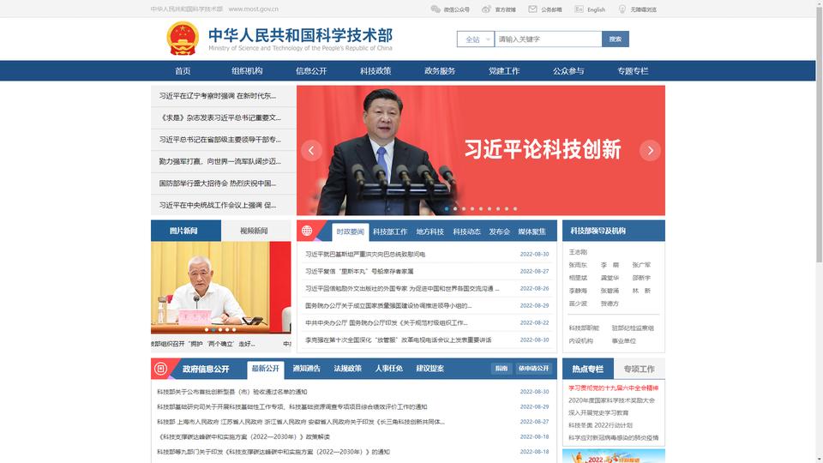The height and width of the screenshot is (463, 823).
Task: Click the national emblem logo
Action: click(183, 39)
